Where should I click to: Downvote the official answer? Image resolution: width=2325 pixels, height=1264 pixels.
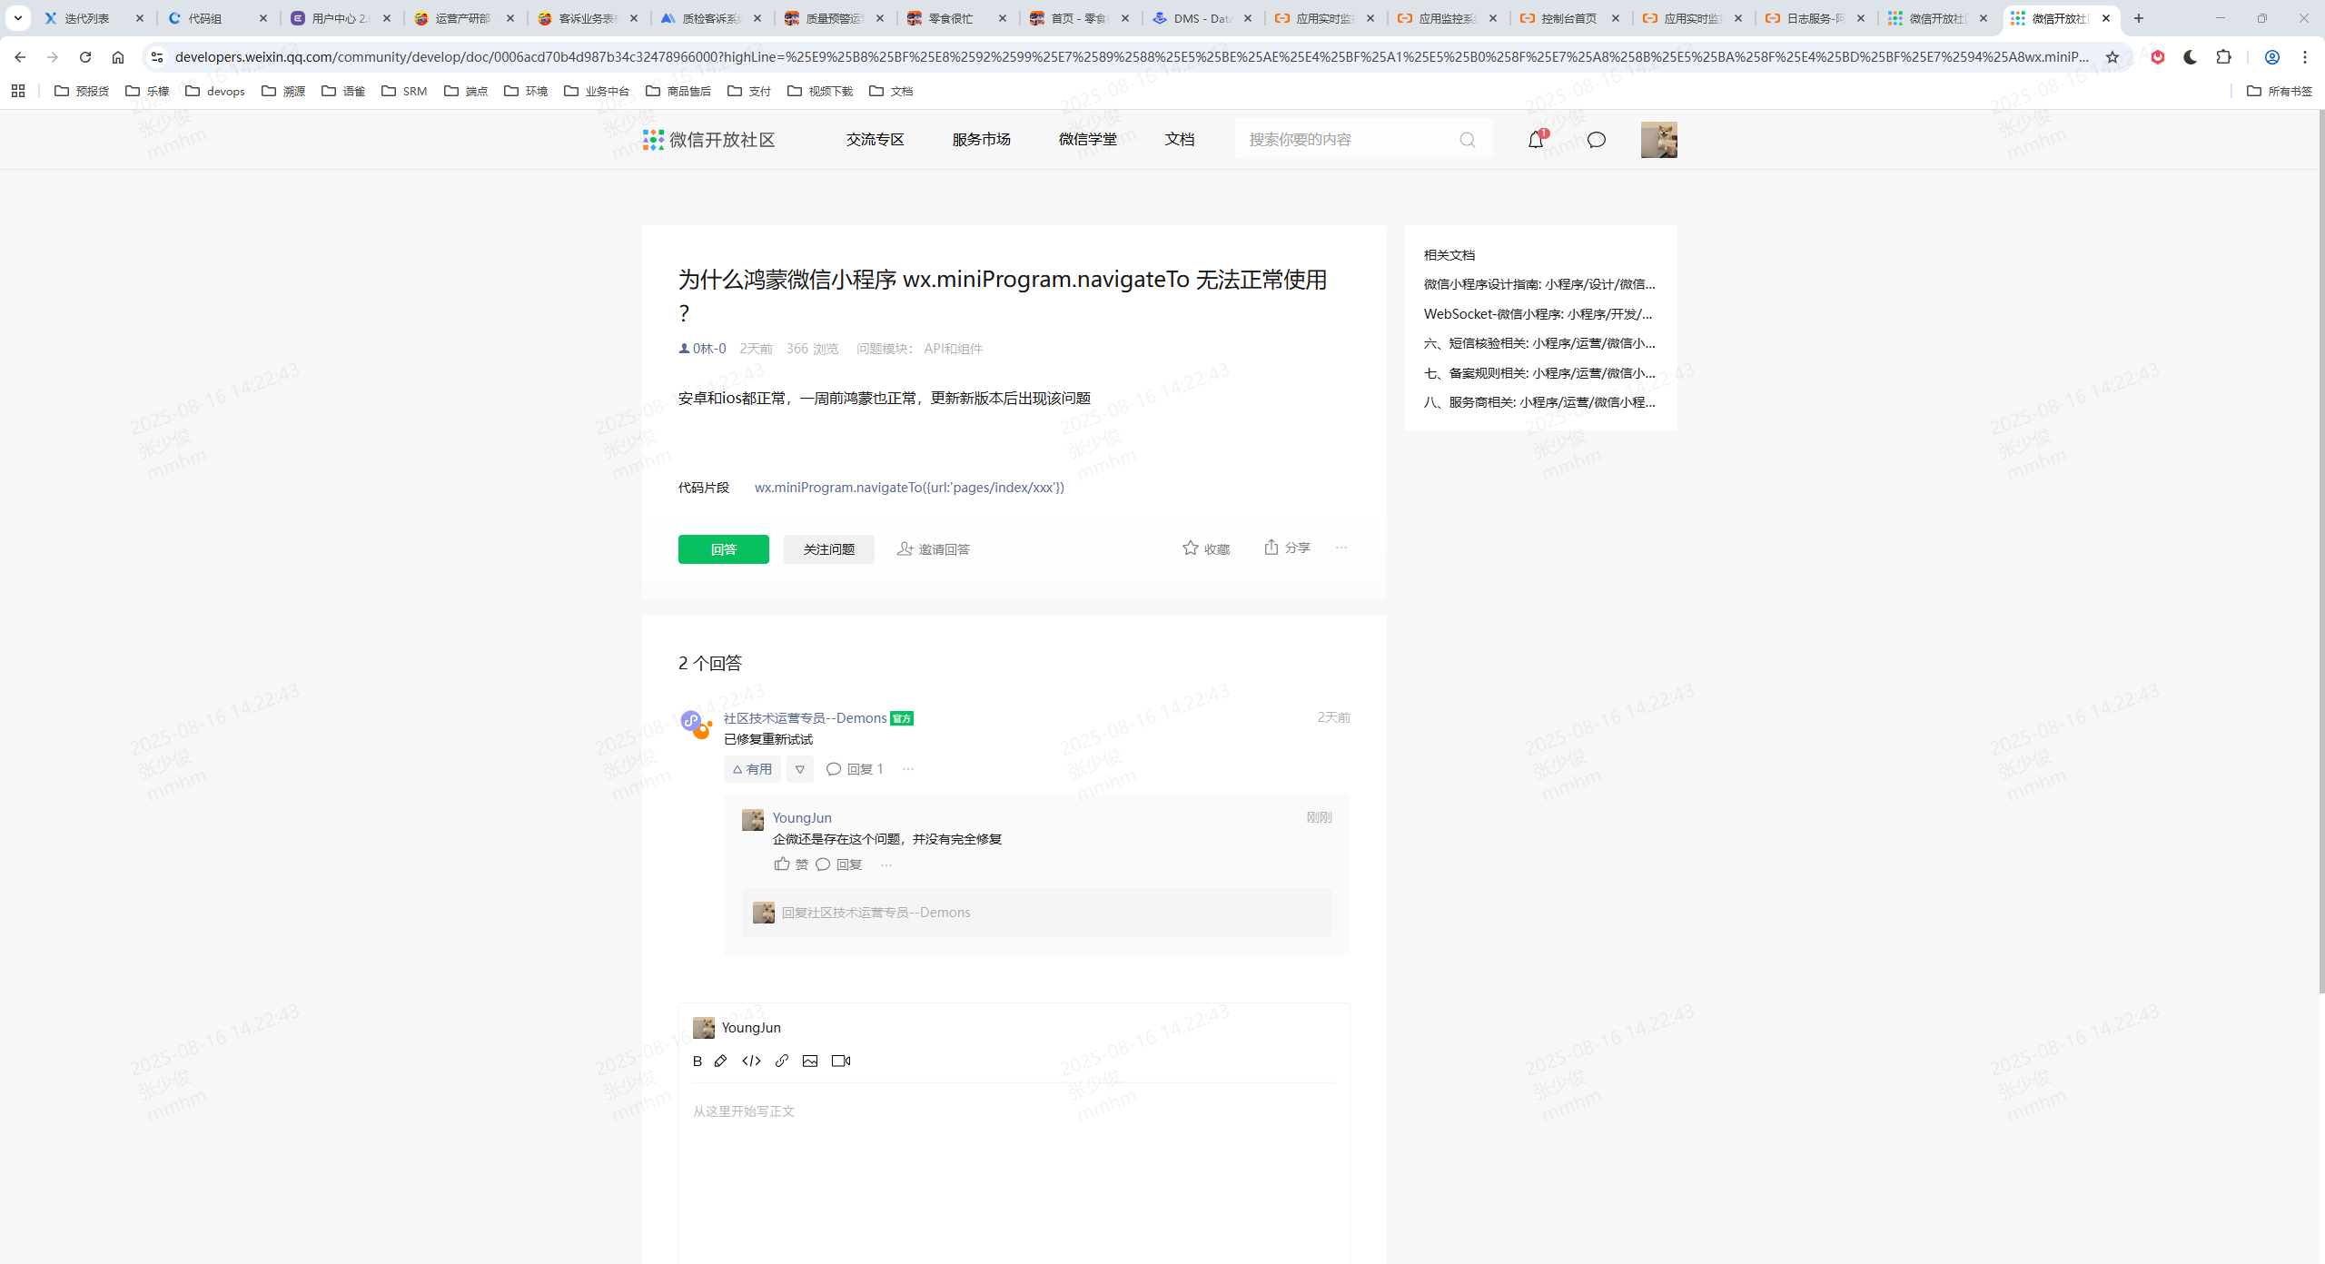[799, 769]
